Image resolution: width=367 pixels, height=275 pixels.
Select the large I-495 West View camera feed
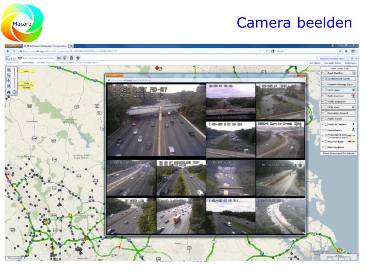[x=156, y=120]
